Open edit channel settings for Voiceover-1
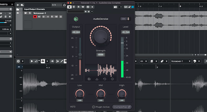Viewport: 207px width, 112px height. (x=44, y=17)
